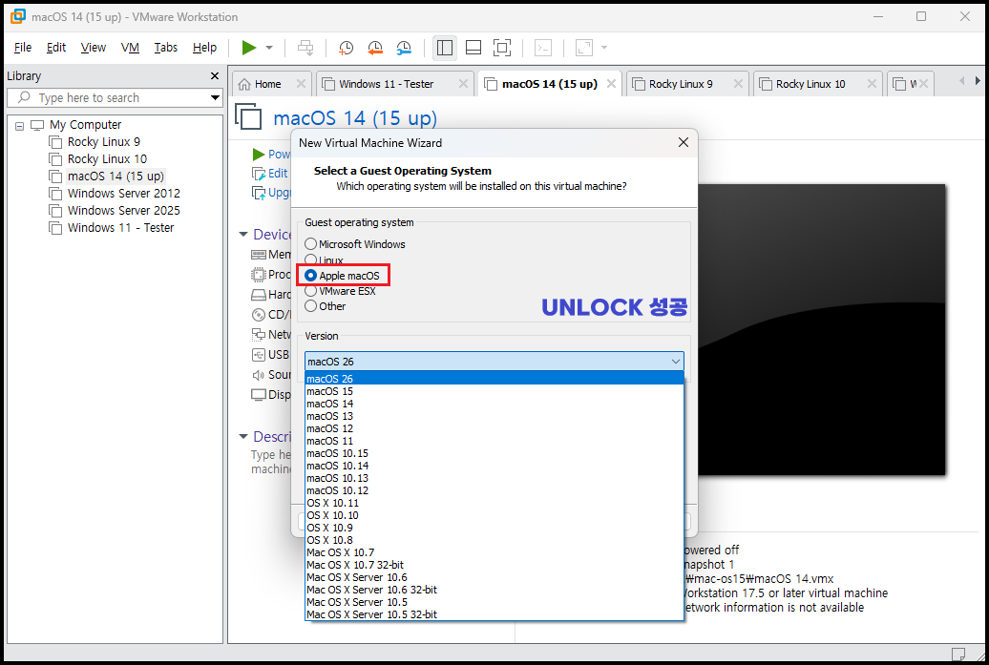Toggle the library sidebar view icon
Screen dimensions: 989x665
tap(445, 48)
